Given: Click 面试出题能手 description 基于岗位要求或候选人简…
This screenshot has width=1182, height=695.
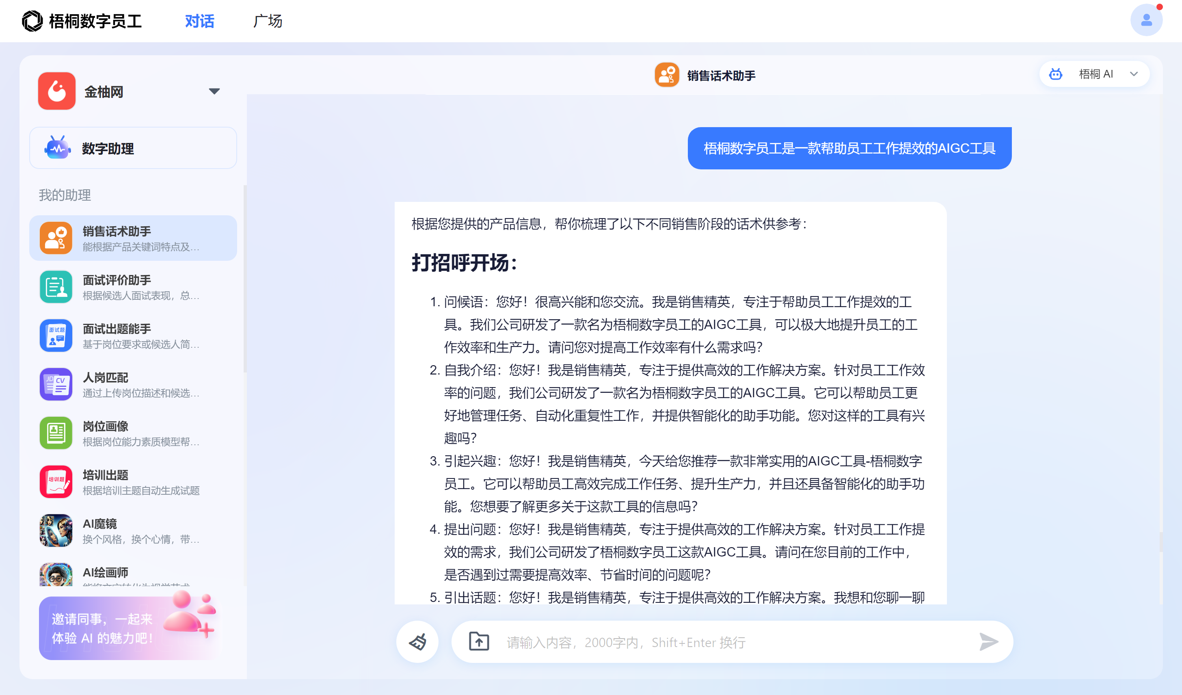Looking at the screenshot, I should coord(141,344).
